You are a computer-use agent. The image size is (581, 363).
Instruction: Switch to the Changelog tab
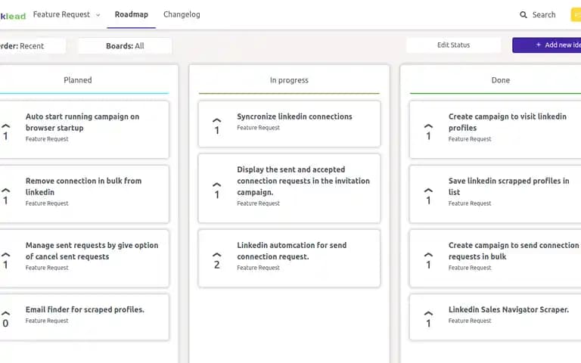click(182, 14)
